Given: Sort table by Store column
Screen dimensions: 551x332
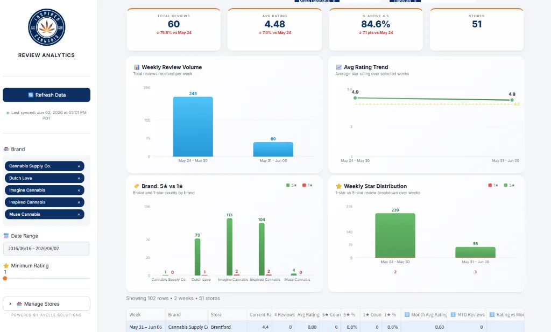Looking at the screenshot, I should point(228,315).
